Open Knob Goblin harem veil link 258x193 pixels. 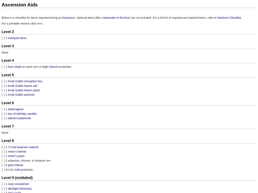tap(22, 86)
